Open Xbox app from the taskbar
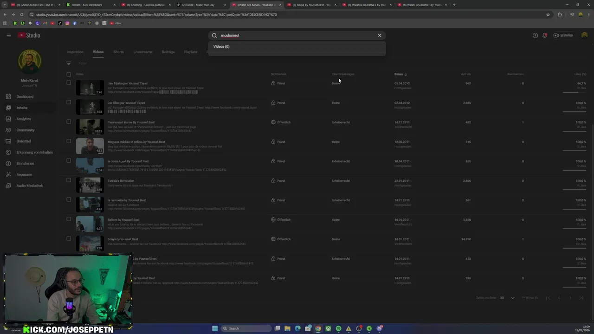Screen dimensions: 594x334 [328, 328]
